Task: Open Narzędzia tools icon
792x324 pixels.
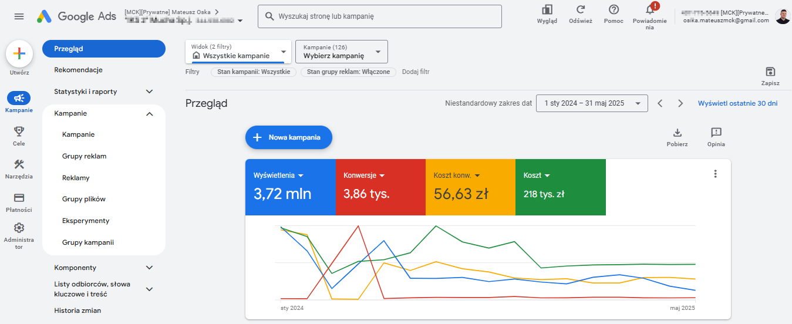Action: (19, 164)
